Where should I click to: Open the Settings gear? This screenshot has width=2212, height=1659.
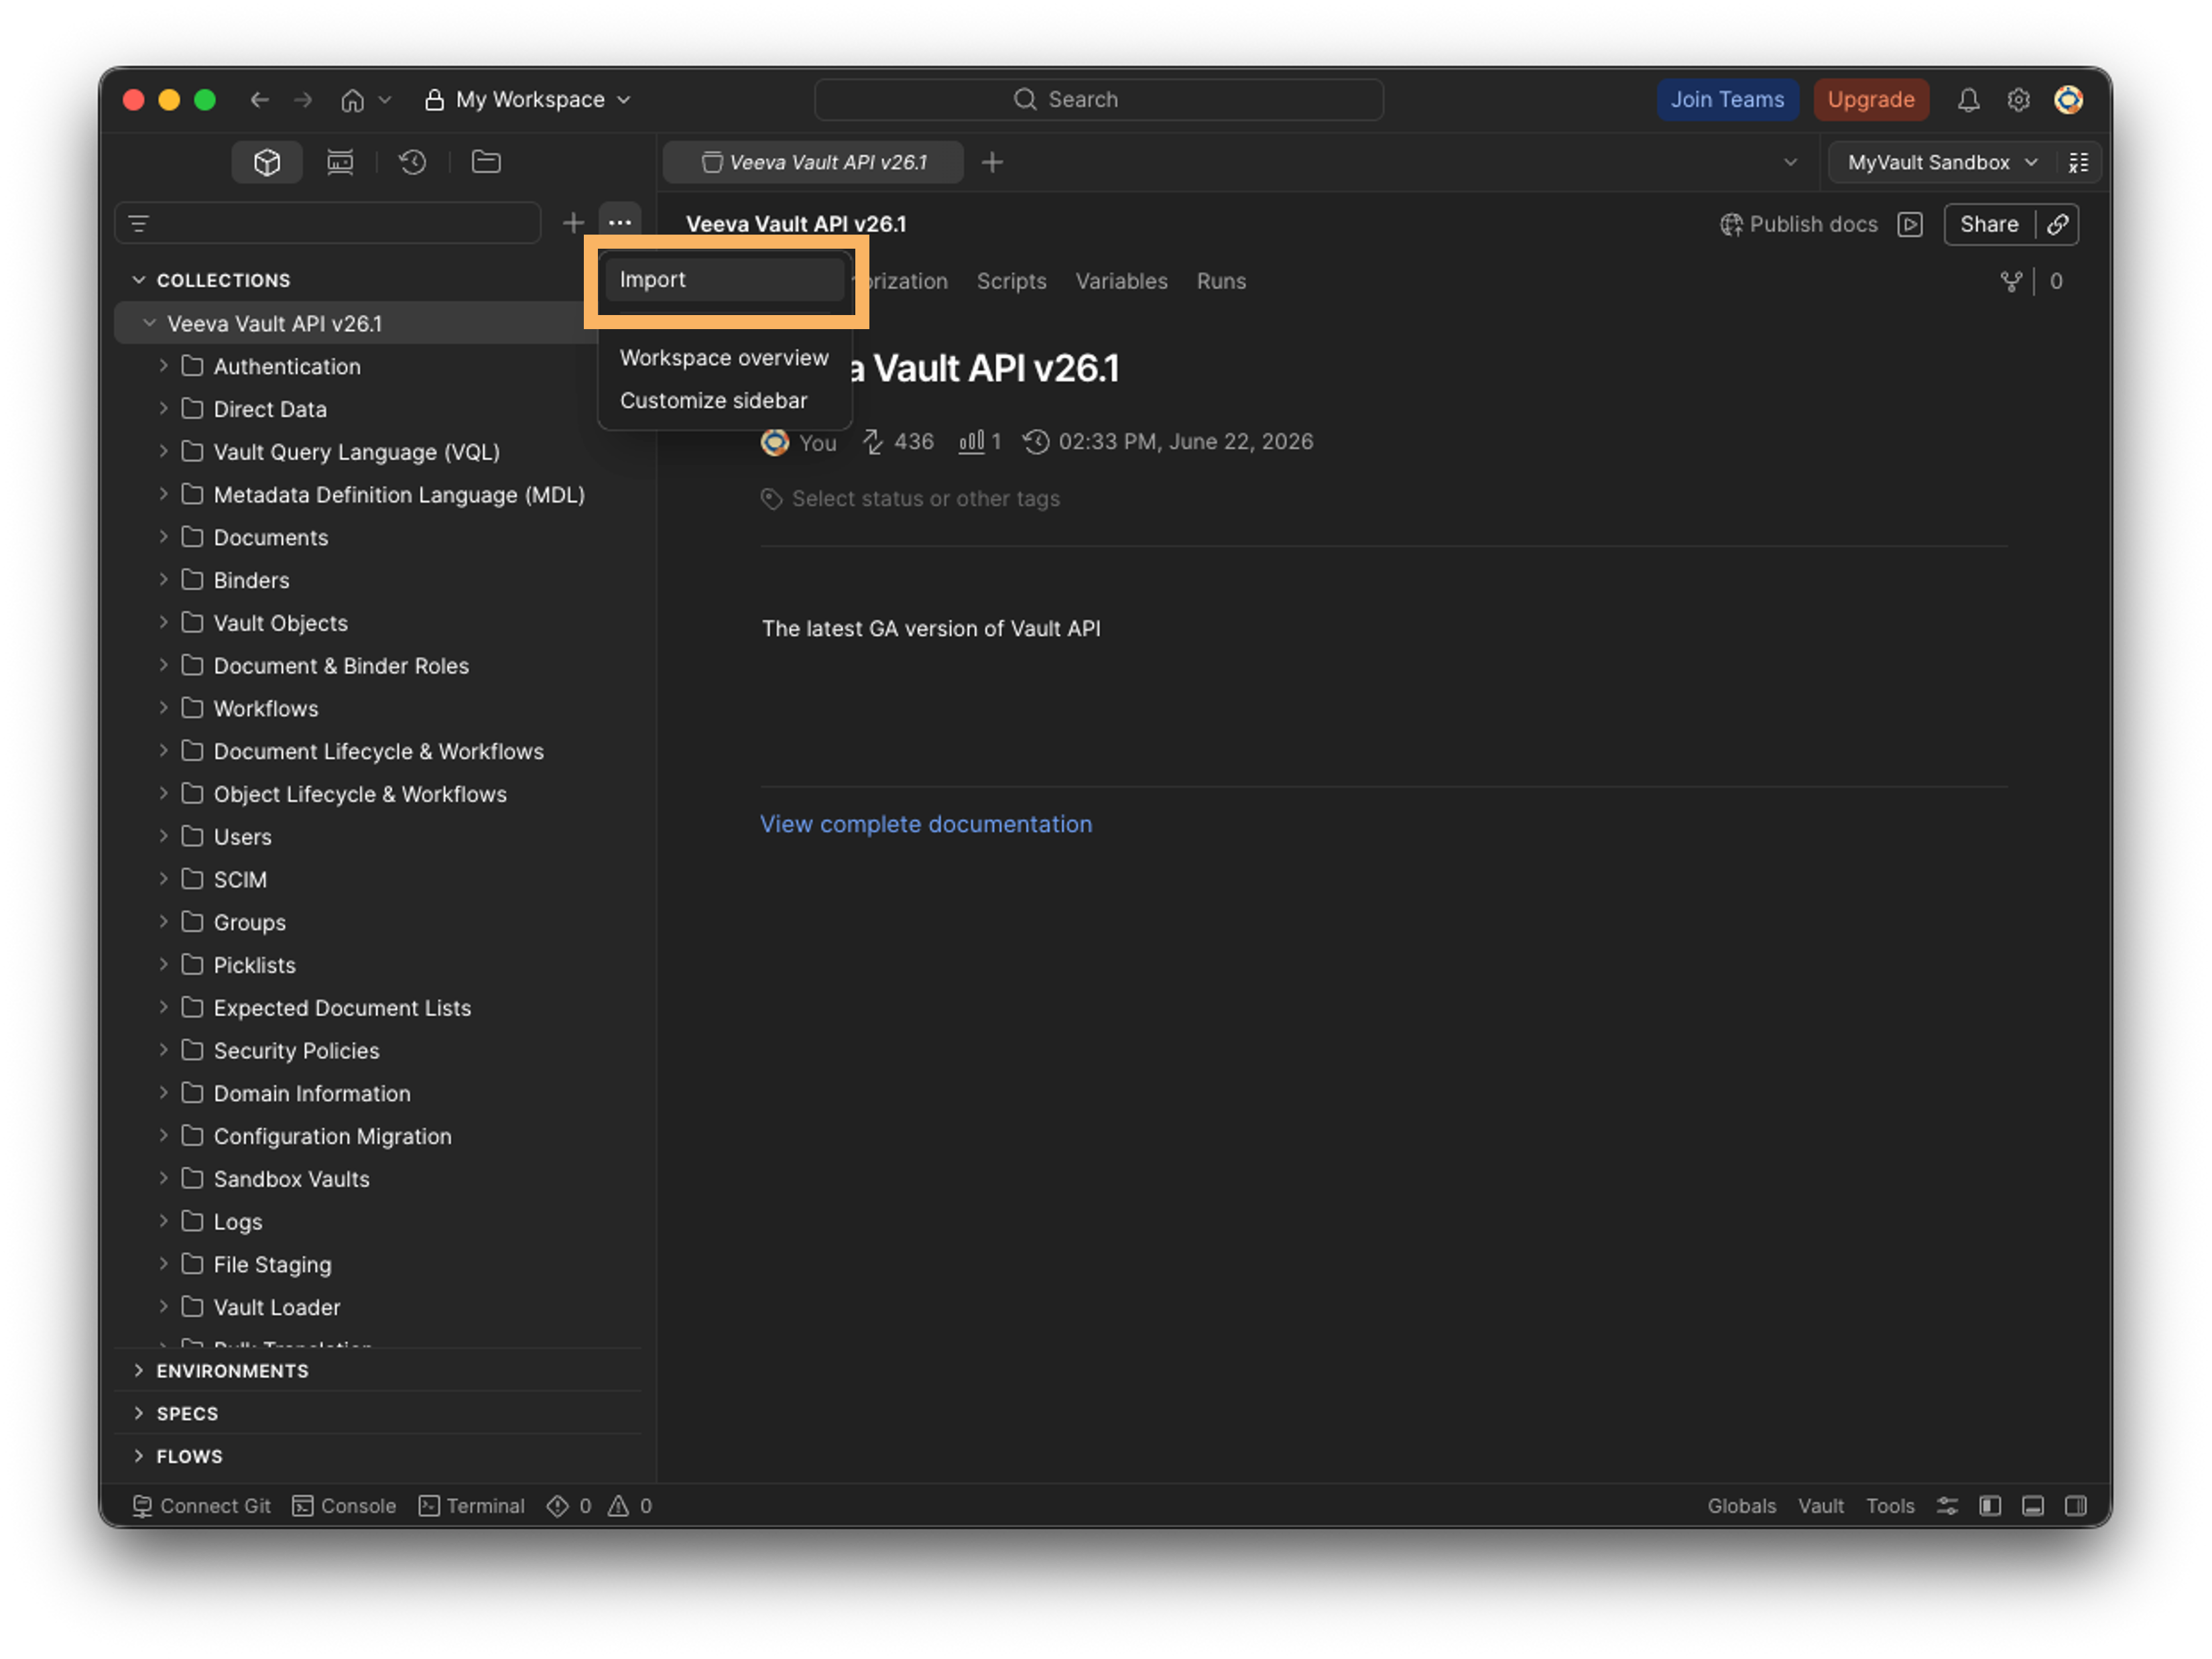[2018, 100]
